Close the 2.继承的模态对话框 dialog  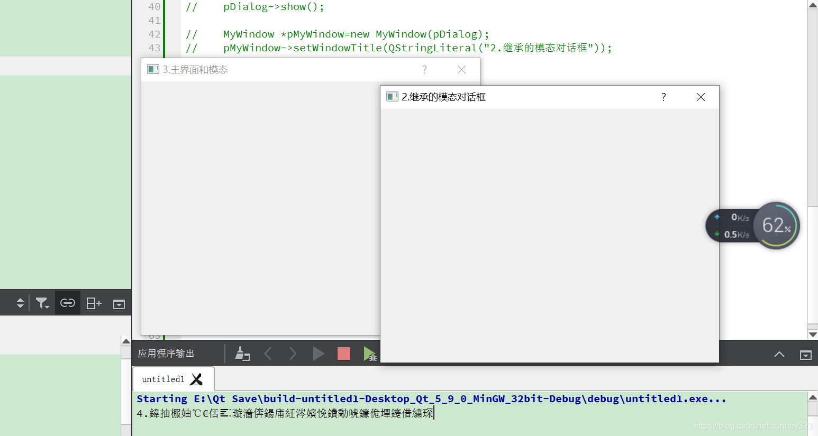(x=701, y=97)
